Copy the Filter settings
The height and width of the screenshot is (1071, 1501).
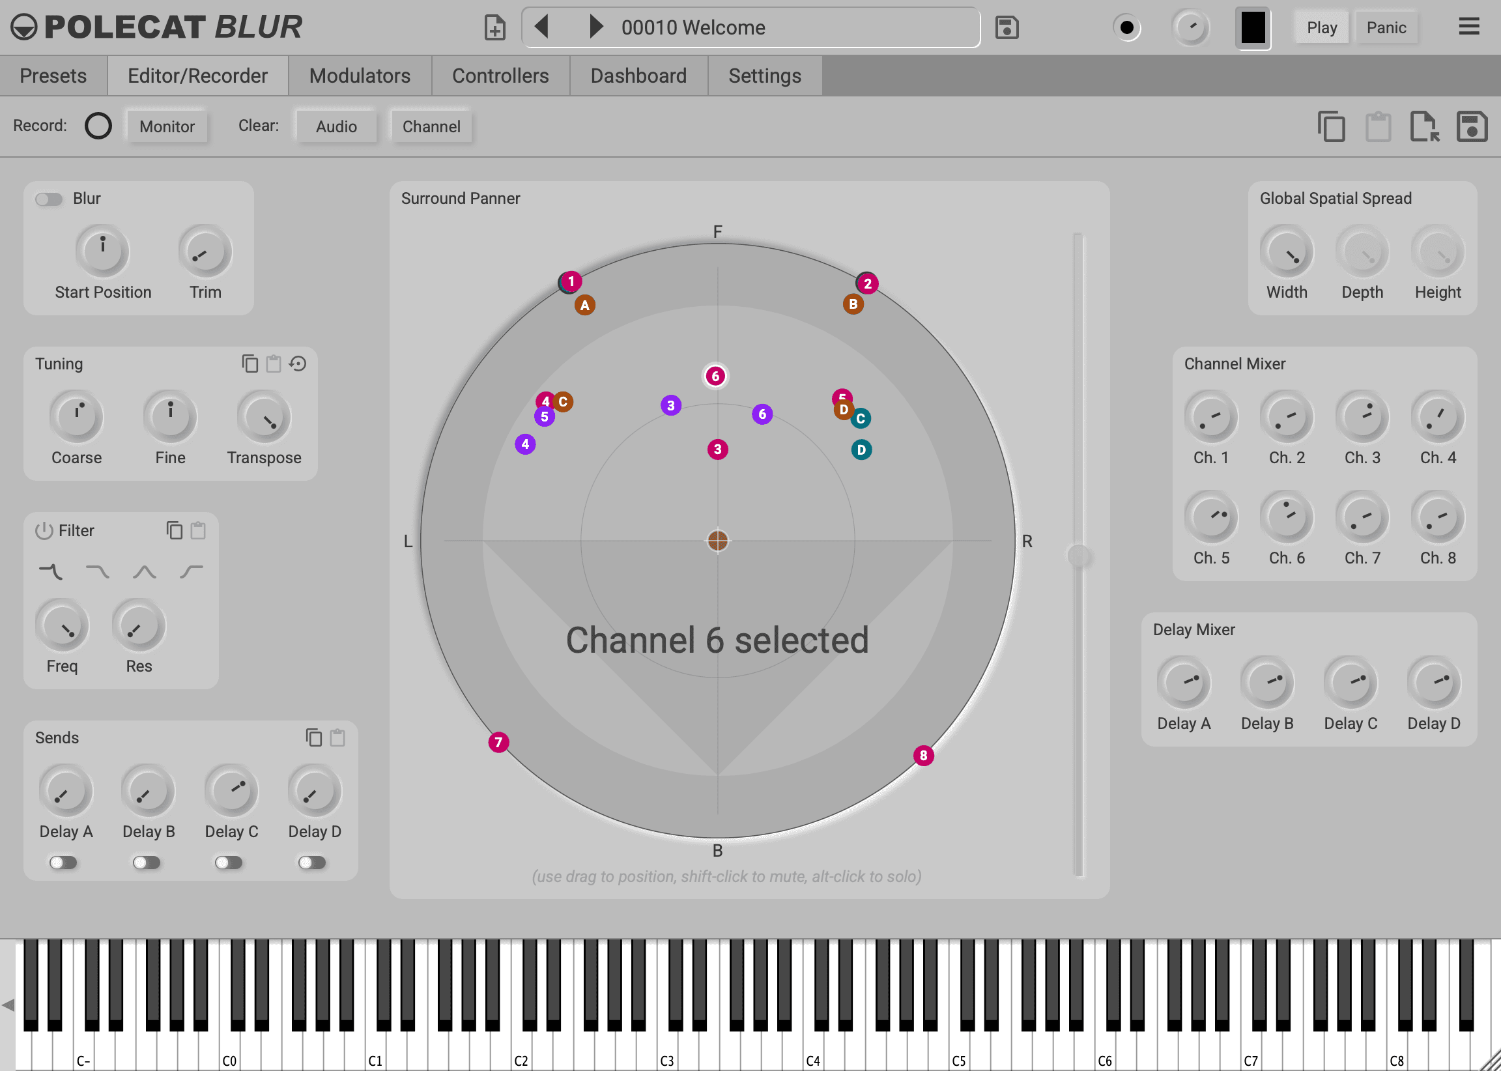coord(174,530)
